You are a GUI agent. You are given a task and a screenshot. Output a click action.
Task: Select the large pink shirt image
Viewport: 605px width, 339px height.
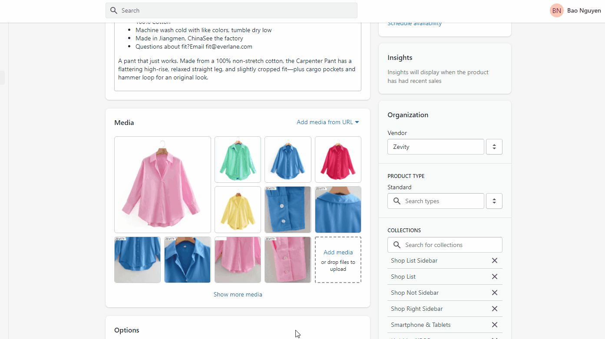click(162, 184)
